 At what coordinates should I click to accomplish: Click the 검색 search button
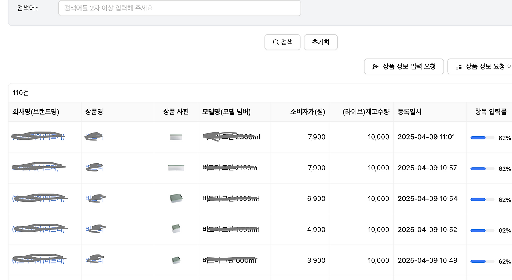(x=282, y=42)
